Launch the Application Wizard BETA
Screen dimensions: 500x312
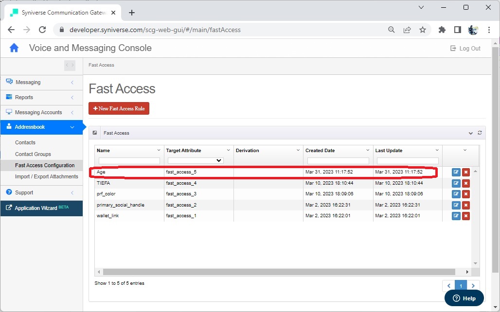[x=41, y=208]
